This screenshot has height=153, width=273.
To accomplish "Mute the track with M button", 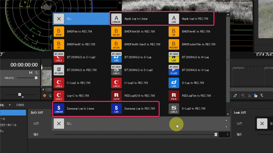I will pyautogui.click(x=31, y=73).
